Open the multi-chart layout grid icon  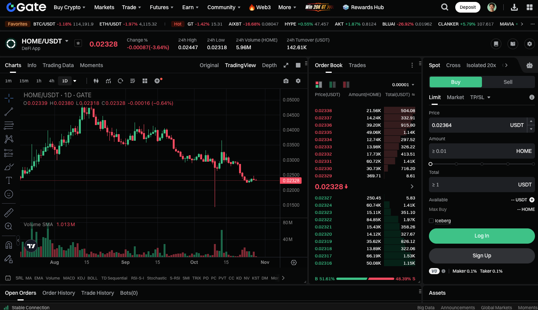[x=145, y=81]
